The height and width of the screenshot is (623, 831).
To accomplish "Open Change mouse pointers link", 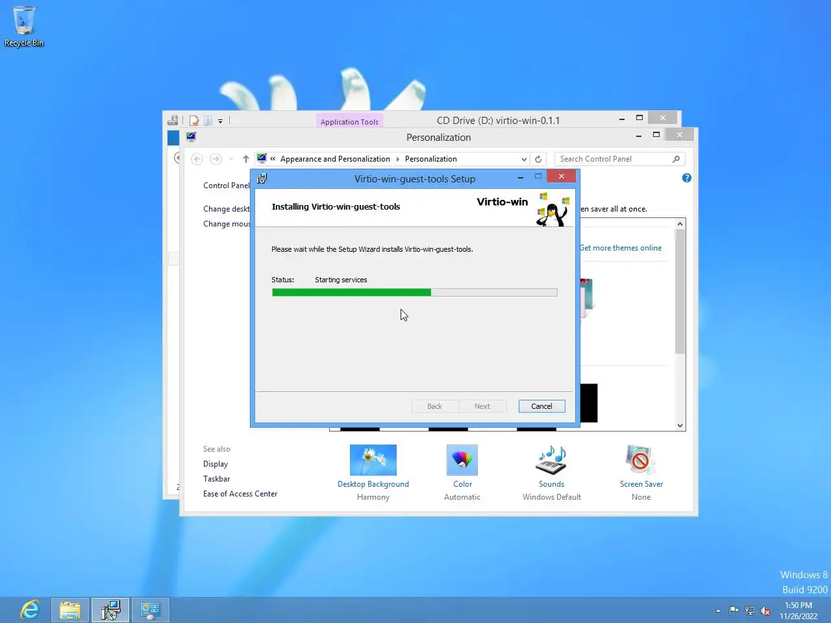I will click(227, 224).
